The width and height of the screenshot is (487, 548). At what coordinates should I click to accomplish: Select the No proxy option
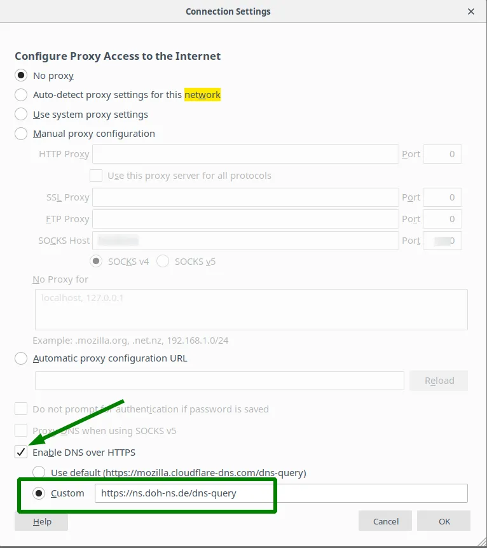tap(21, 76)
